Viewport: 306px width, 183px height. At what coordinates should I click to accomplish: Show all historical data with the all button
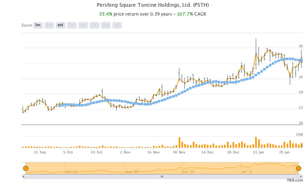117,25
